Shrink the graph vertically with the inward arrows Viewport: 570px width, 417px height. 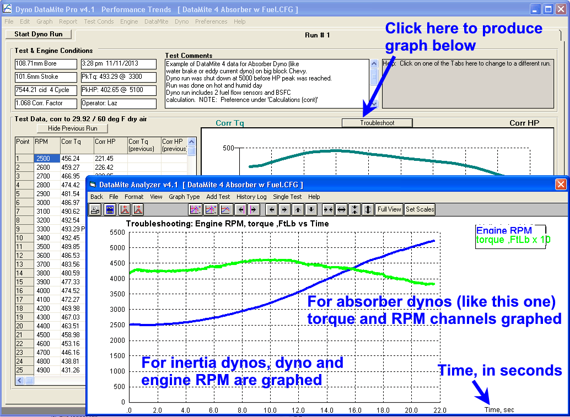tap(355, 209)
